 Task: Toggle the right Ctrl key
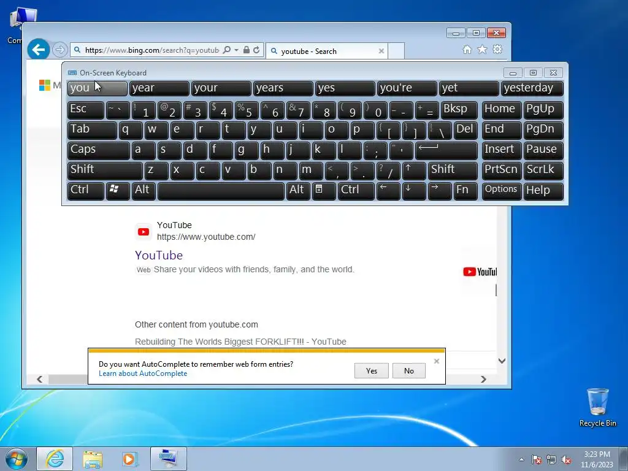[356, 191]
